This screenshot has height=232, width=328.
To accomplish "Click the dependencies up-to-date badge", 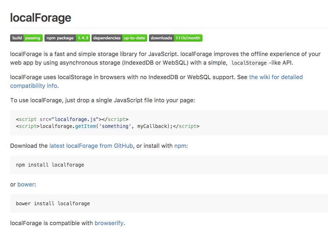I will pyautogui.click(x=119, y=38).
